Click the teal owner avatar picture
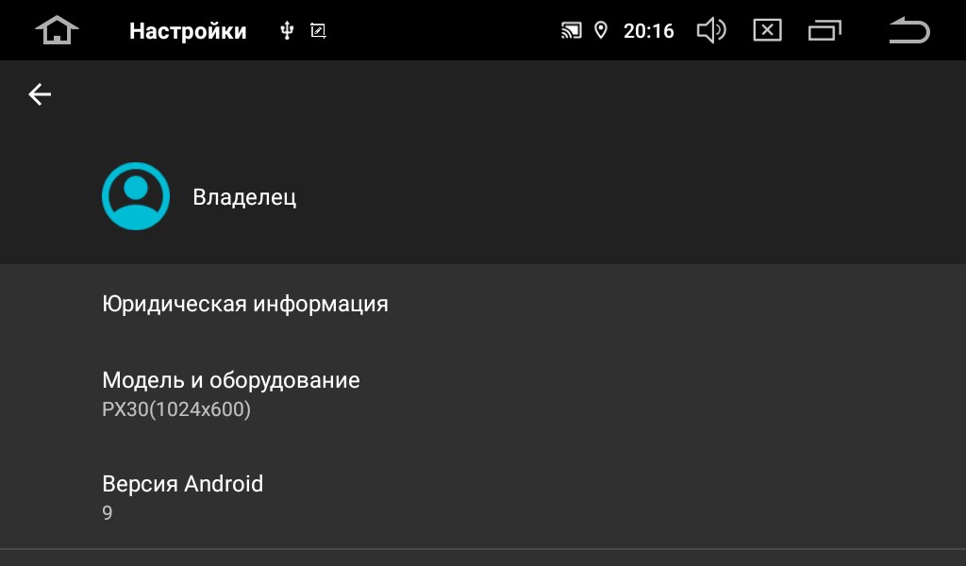The image size is (966, 566). point(136,196)
